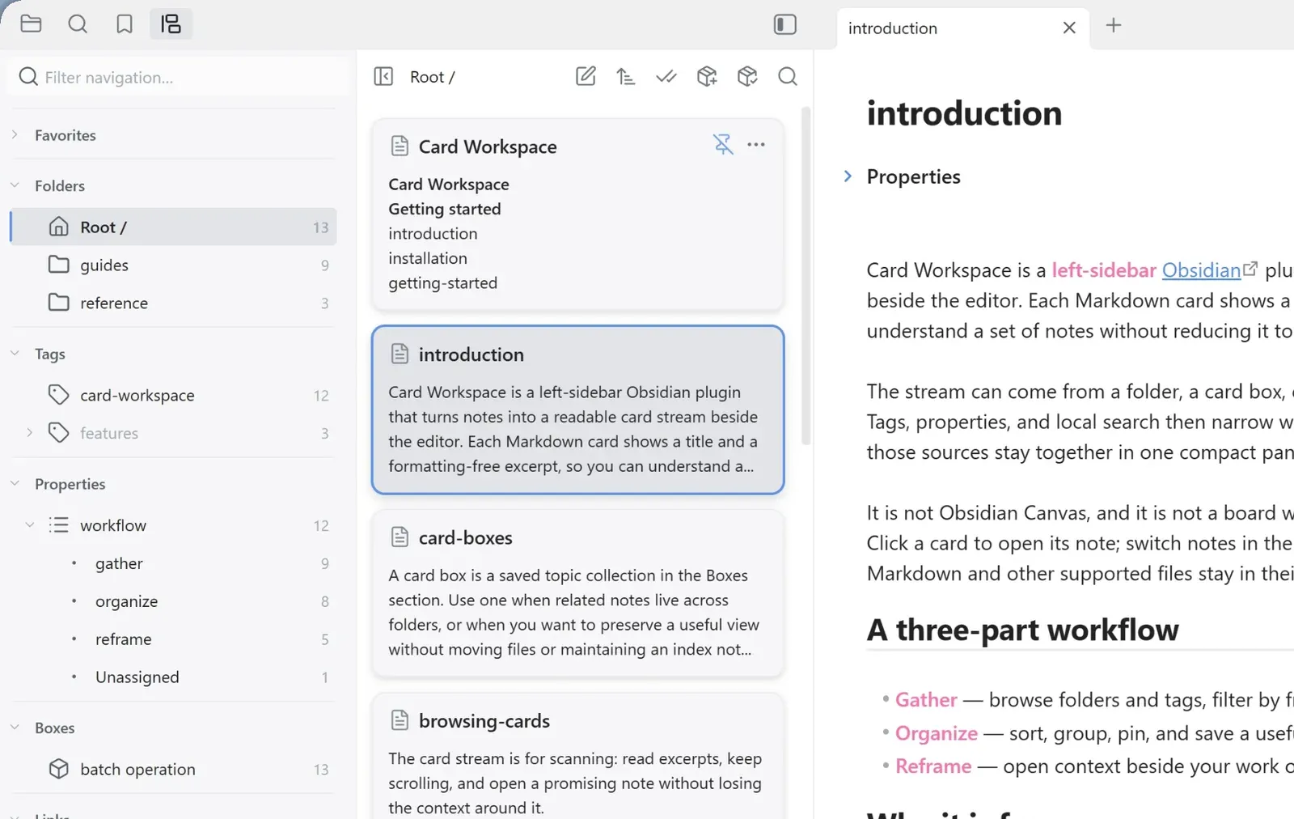Open the reference folder
This screenshot has height=819, width=1294.
coord(173,303)
